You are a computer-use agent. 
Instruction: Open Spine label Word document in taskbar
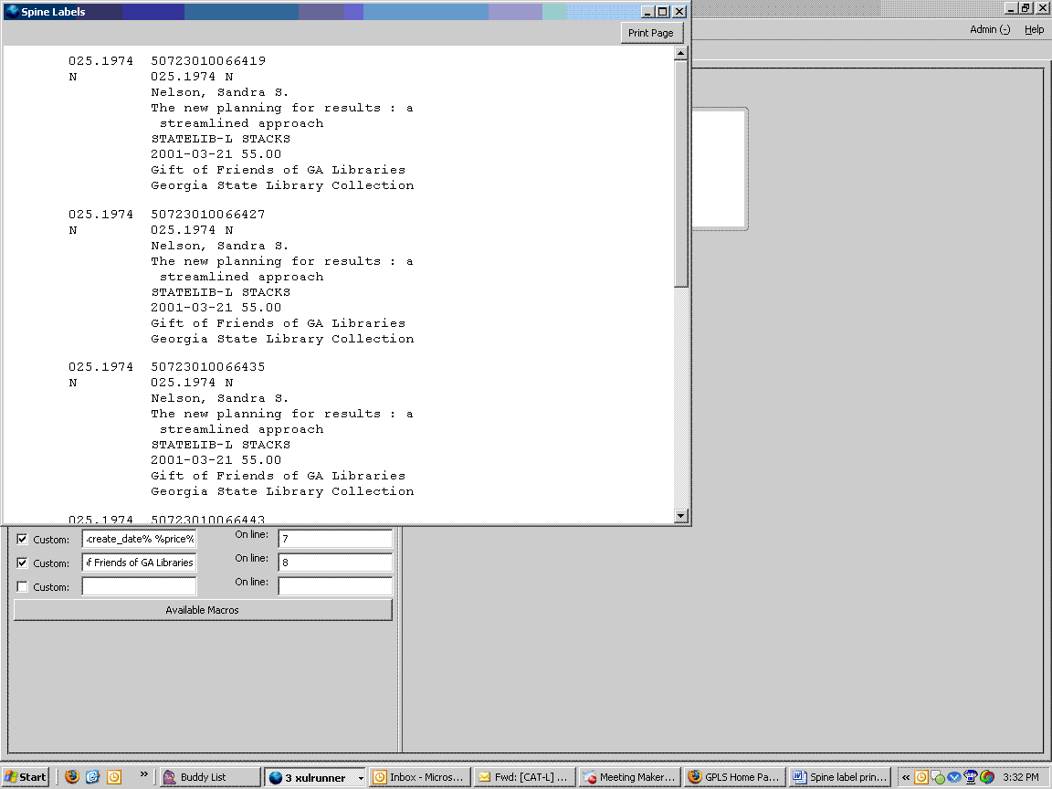[x=839, y=777]
